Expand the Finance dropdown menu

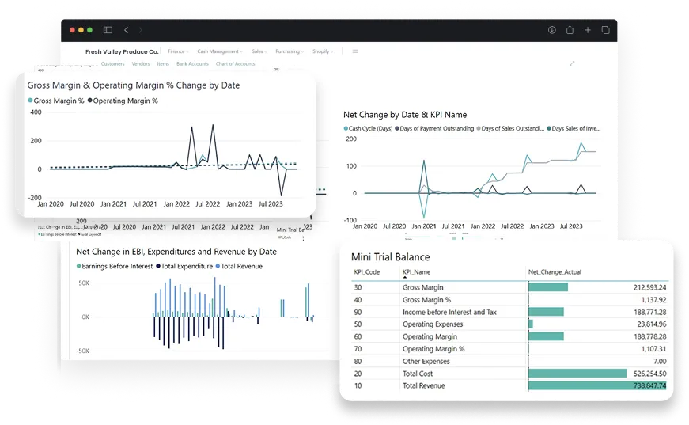[178, 51]
